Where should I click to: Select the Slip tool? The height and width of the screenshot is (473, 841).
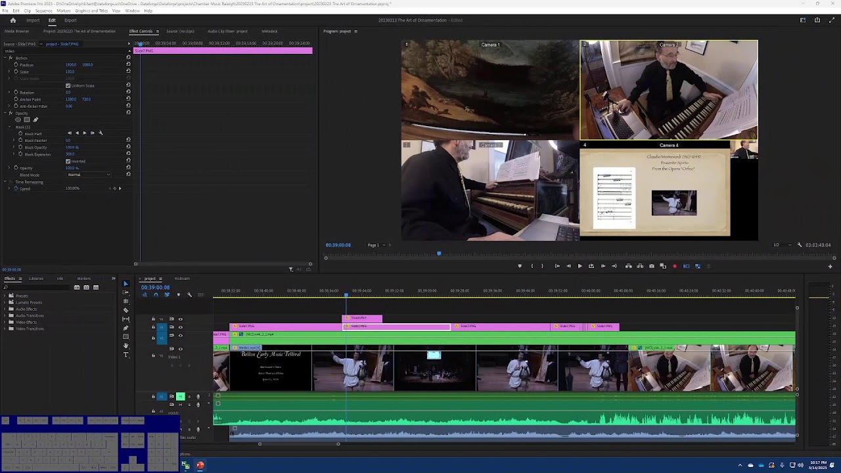(125, 319)
